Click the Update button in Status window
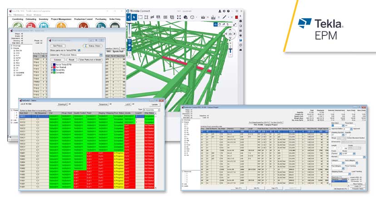376x201 pixels. point(155,105)
